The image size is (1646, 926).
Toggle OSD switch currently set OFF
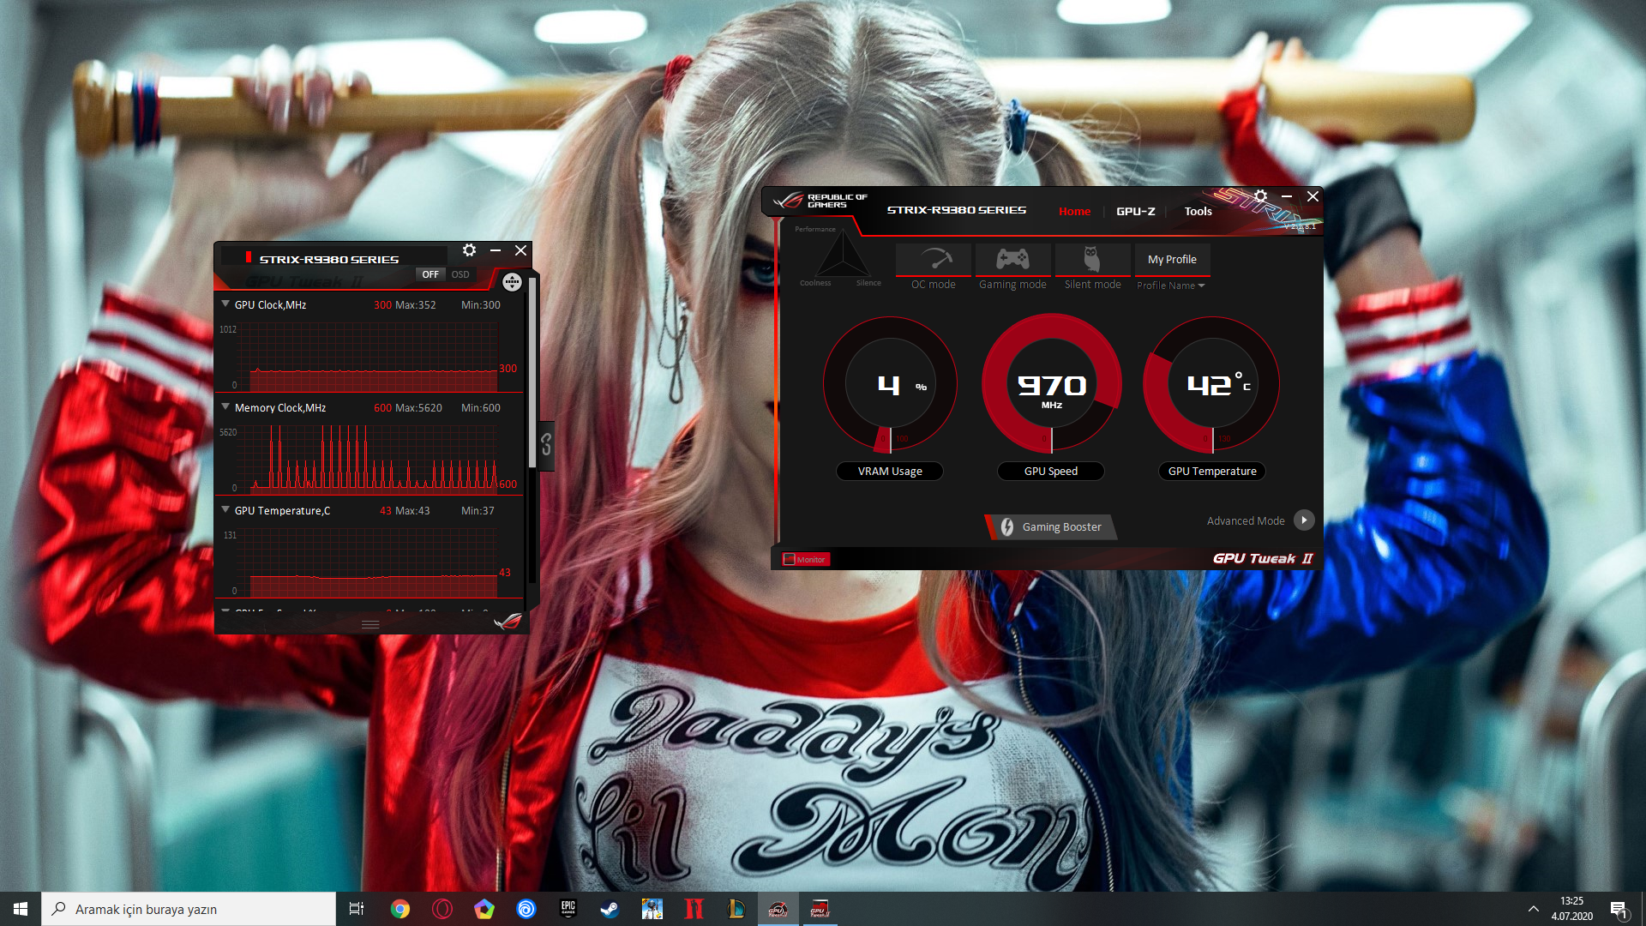click(x=430, y=274)
